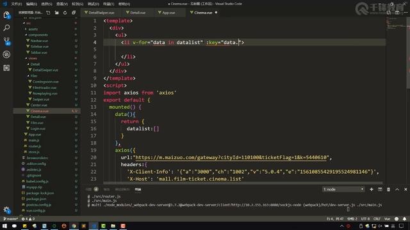
Task: Click the VS Code taskbar icon
Action: (x=94, y=226)
